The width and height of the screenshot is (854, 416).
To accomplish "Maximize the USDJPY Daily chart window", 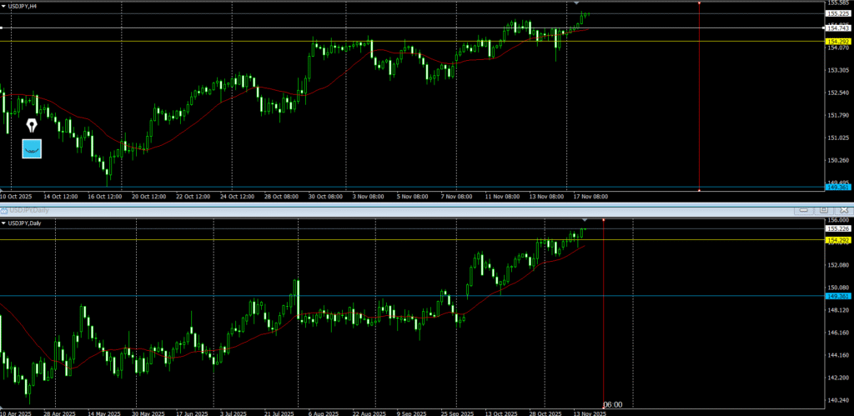I will 821,211.
